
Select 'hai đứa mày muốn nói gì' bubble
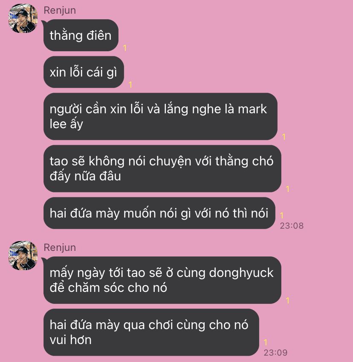pos(159,213)
